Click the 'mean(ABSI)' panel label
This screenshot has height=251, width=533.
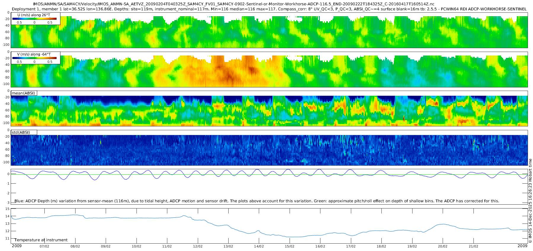(23, 93)
